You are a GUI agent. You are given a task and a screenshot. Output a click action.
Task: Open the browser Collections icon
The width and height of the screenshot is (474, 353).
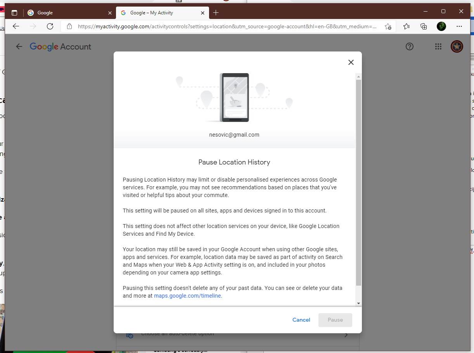424,26
